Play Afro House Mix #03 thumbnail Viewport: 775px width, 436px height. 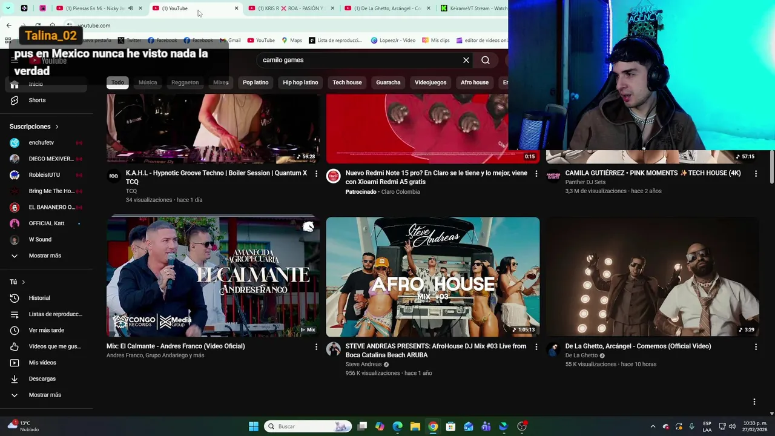[433, 277]
